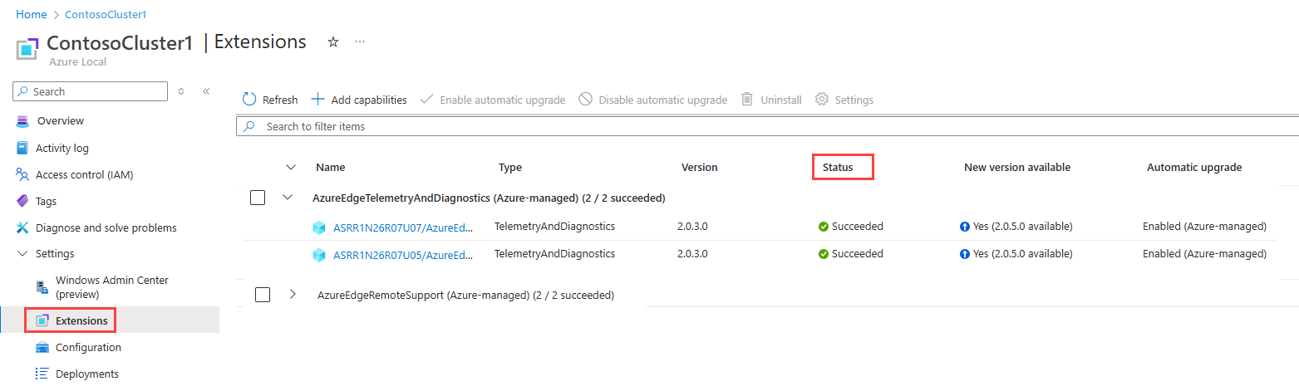Click the Extensions icon in the sidebar
Image resolution: width=1299 pixels, height=391 pixels.
(x=42, y=320)
